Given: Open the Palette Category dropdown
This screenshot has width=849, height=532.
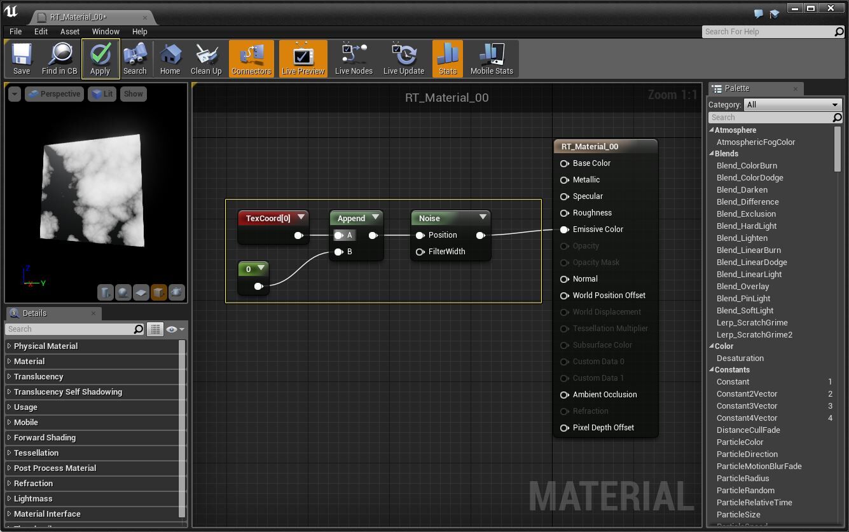Looking at the screenshot, I should click(x=792, y=104).
